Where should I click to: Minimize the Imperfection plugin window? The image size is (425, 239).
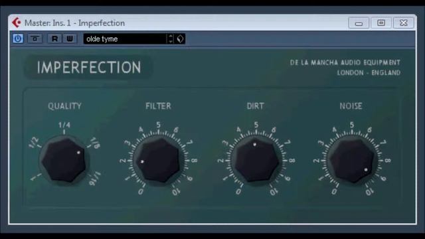click(359, 23)
